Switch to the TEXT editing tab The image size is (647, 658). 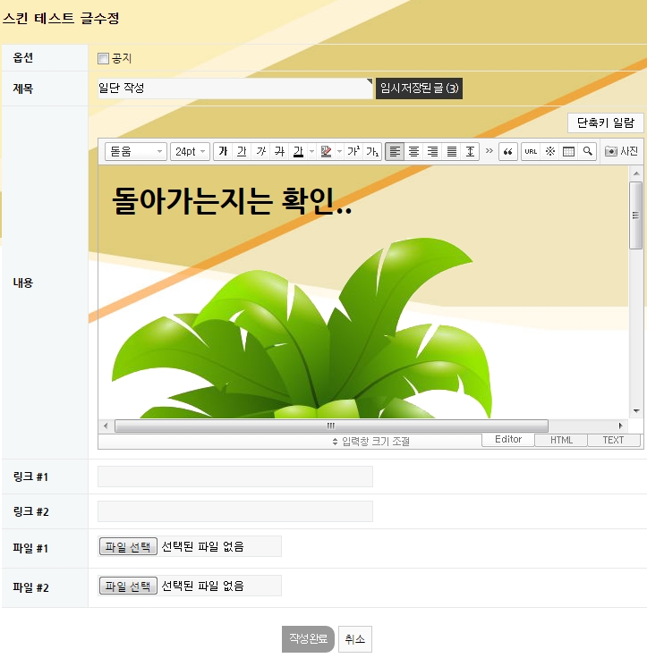[x=613, y=440]
